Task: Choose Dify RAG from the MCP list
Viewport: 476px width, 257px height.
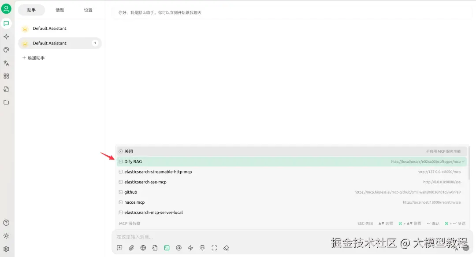Action: click(132, 161)
